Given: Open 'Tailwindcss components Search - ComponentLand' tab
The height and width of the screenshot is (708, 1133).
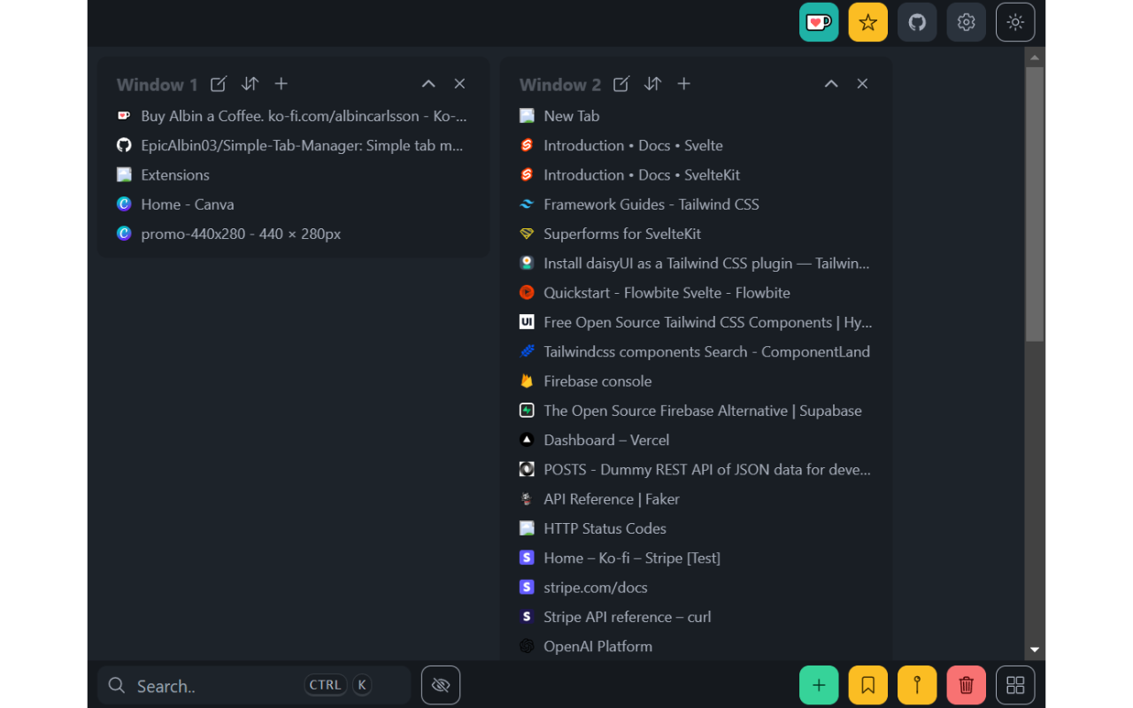Looking at the screenshot, I should [x=696, y=351].
